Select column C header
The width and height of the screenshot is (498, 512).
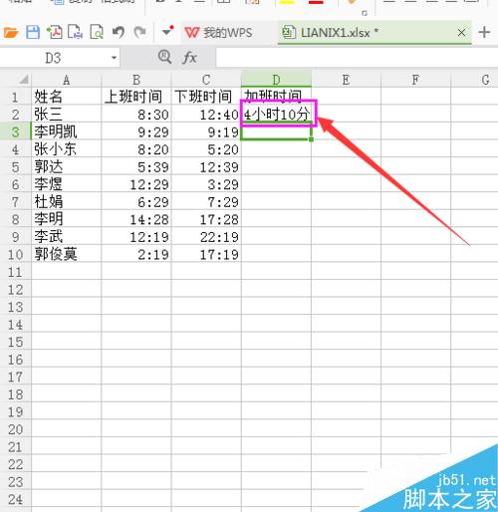tap(206, 80)
